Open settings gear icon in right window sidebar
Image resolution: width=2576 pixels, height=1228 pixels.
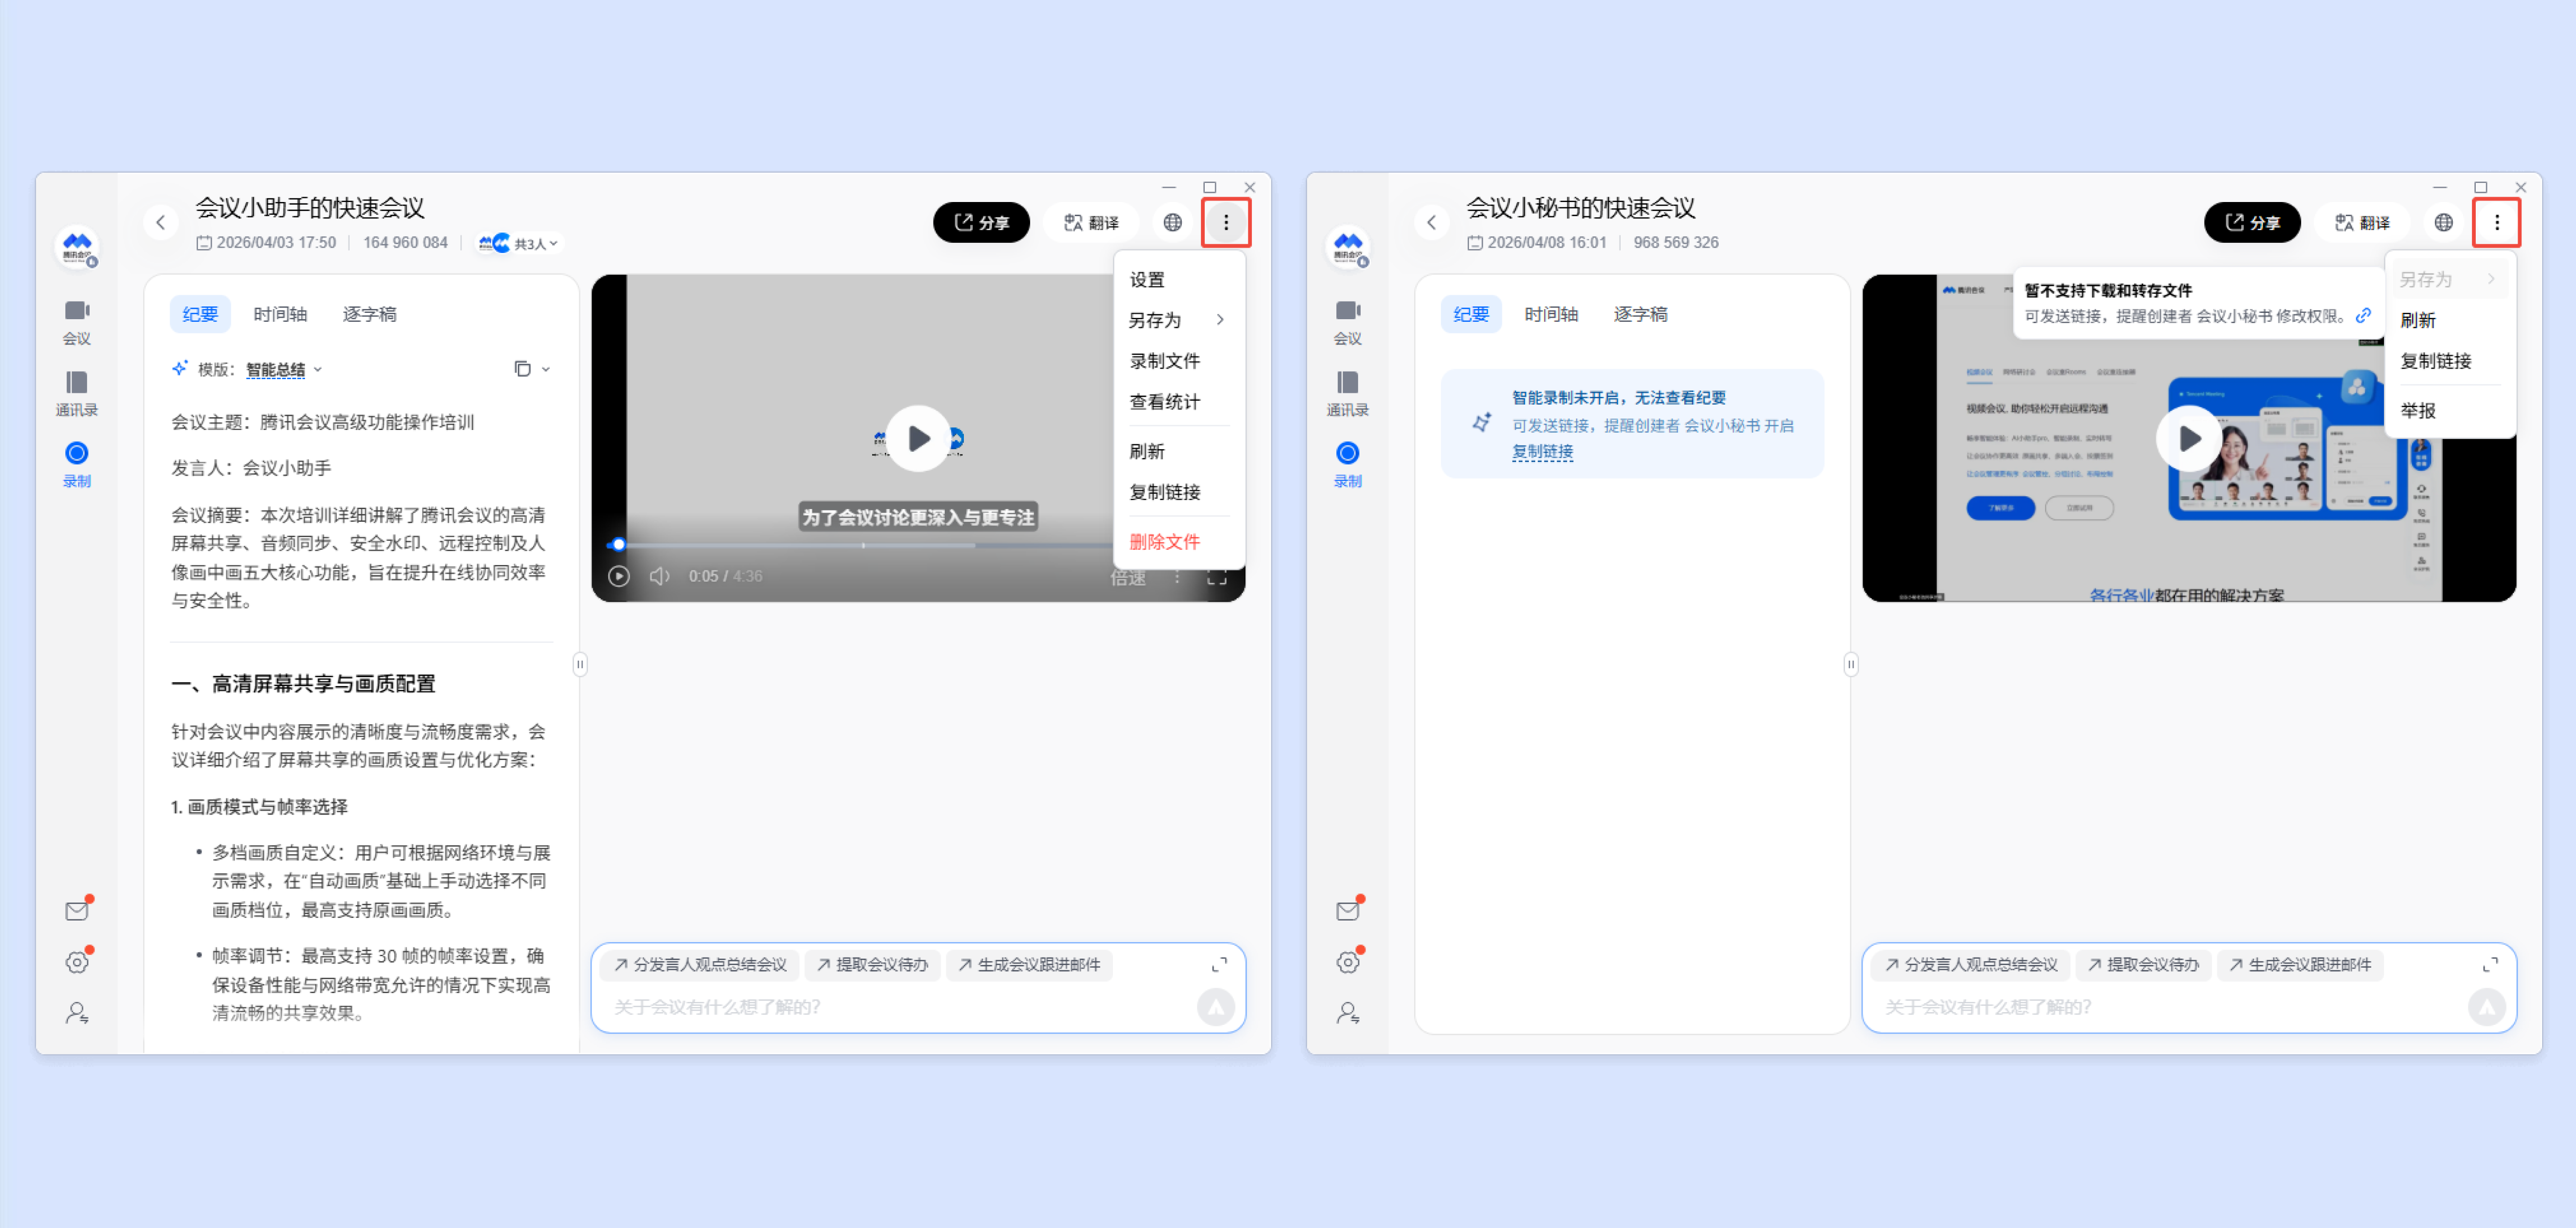click(x=1347, y=962)
